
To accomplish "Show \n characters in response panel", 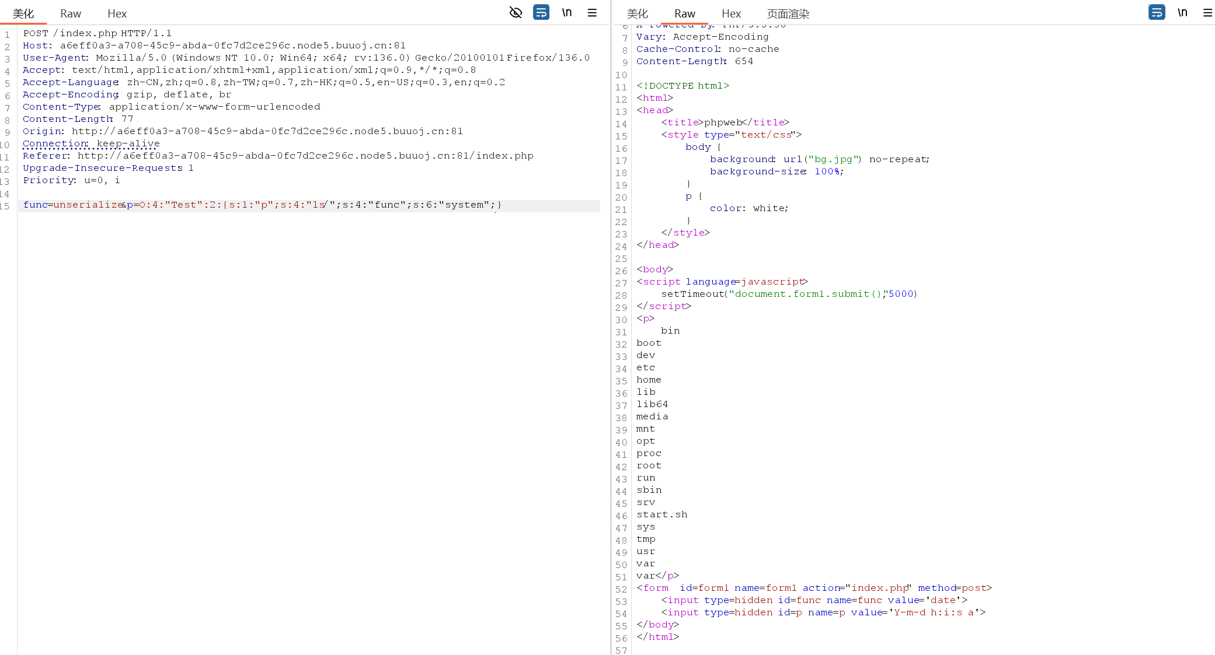I will click(1182, 12).
